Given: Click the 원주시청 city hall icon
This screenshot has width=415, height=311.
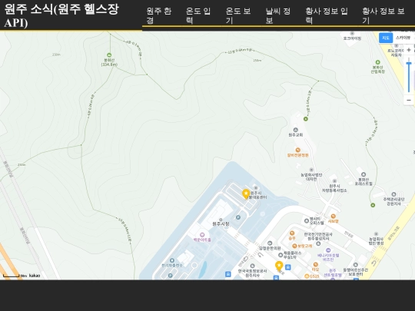Looking at the screenshot, I should point(221,220).
